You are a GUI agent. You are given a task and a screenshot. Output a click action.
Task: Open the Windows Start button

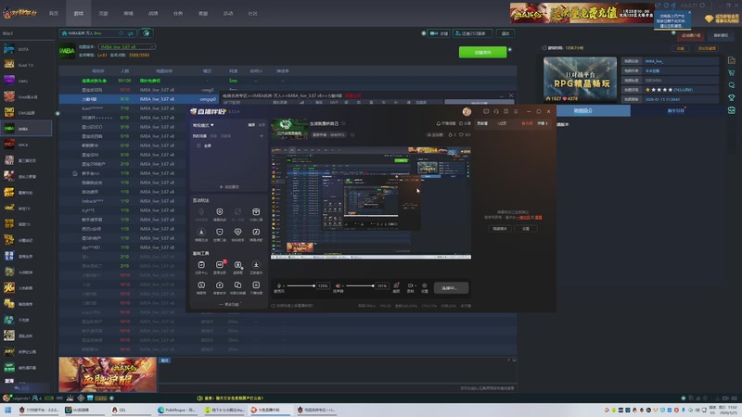tap(8, 410)
